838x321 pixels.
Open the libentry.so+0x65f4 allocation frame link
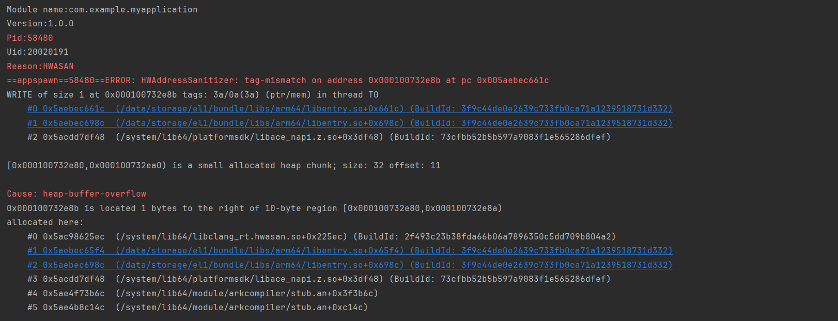point(350,251)
